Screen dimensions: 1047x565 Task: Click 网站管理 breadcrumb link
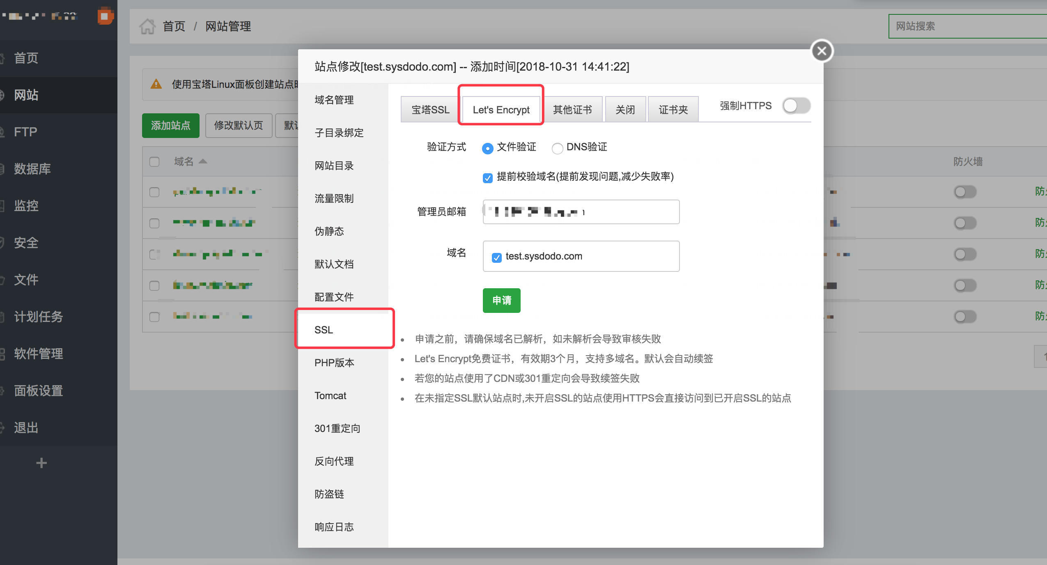(x=228, y=26)
